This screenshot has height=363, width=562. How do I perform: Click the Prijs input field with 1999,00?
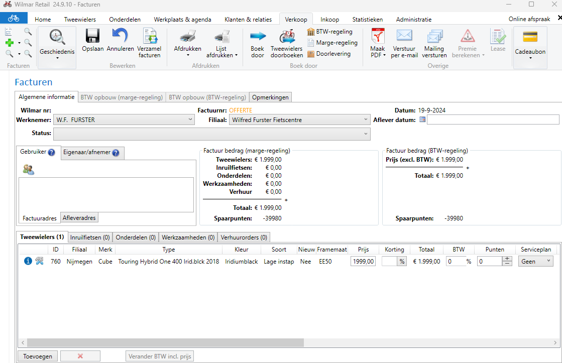click(363, 261)
